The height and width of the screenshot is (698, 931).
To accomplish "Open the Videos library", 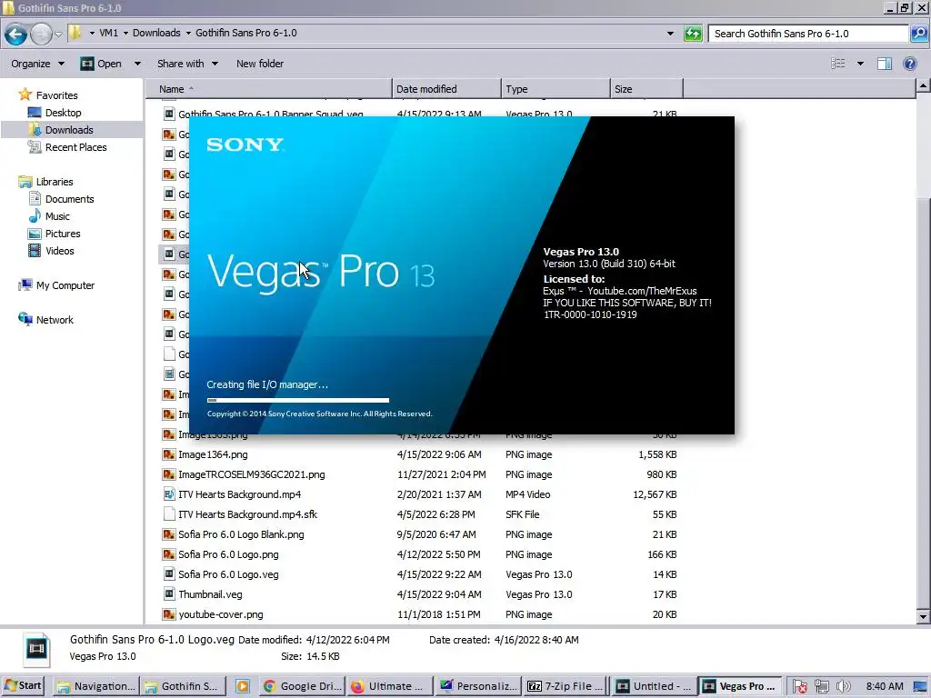I will pos(51,251).
